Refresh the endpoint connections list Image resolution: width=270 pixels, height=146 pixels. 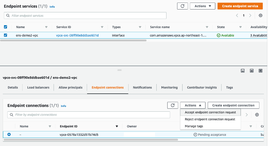tap(172, 105)
